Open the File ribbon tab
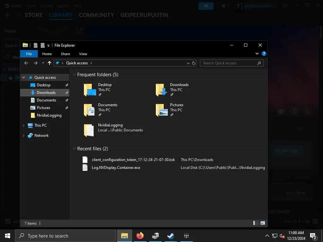Viewport: 323px width, 242px height. click(29, 54)
